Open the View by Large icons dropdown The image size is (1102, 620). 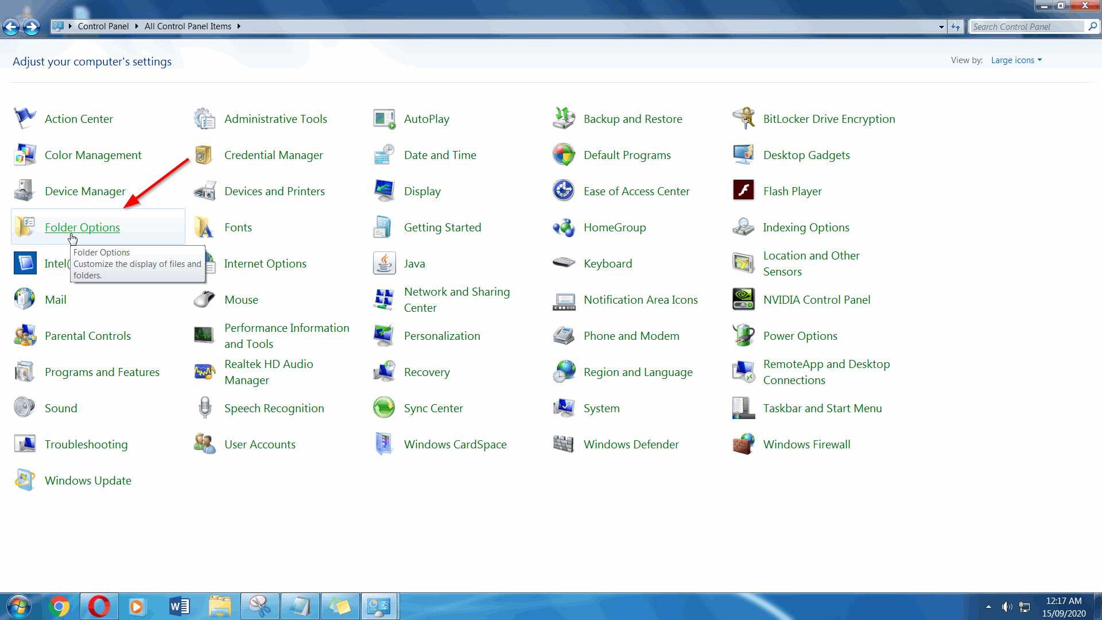click(x=1016, y=60)
